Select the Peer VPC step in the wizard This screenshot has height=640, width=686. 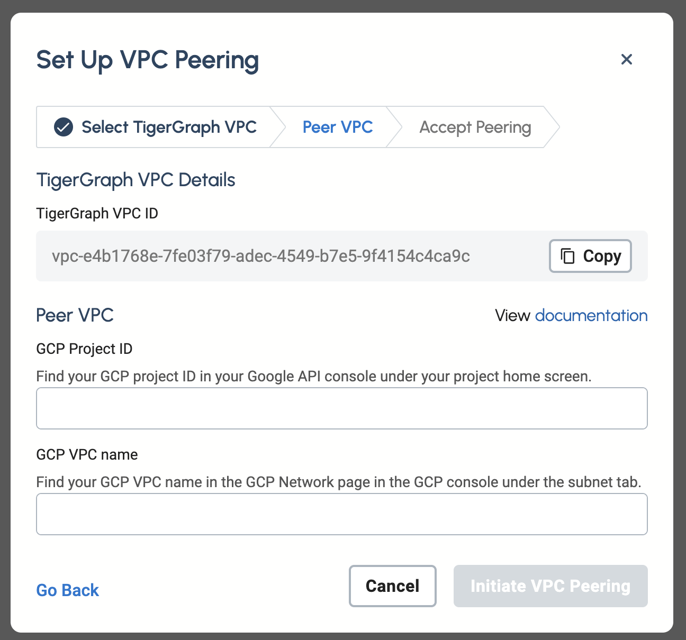click(x=338, y=127)
